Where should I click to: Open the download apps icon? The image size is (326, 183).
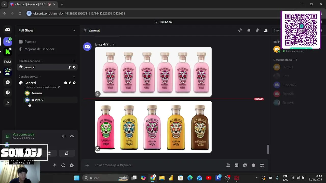tap(8, 102)
